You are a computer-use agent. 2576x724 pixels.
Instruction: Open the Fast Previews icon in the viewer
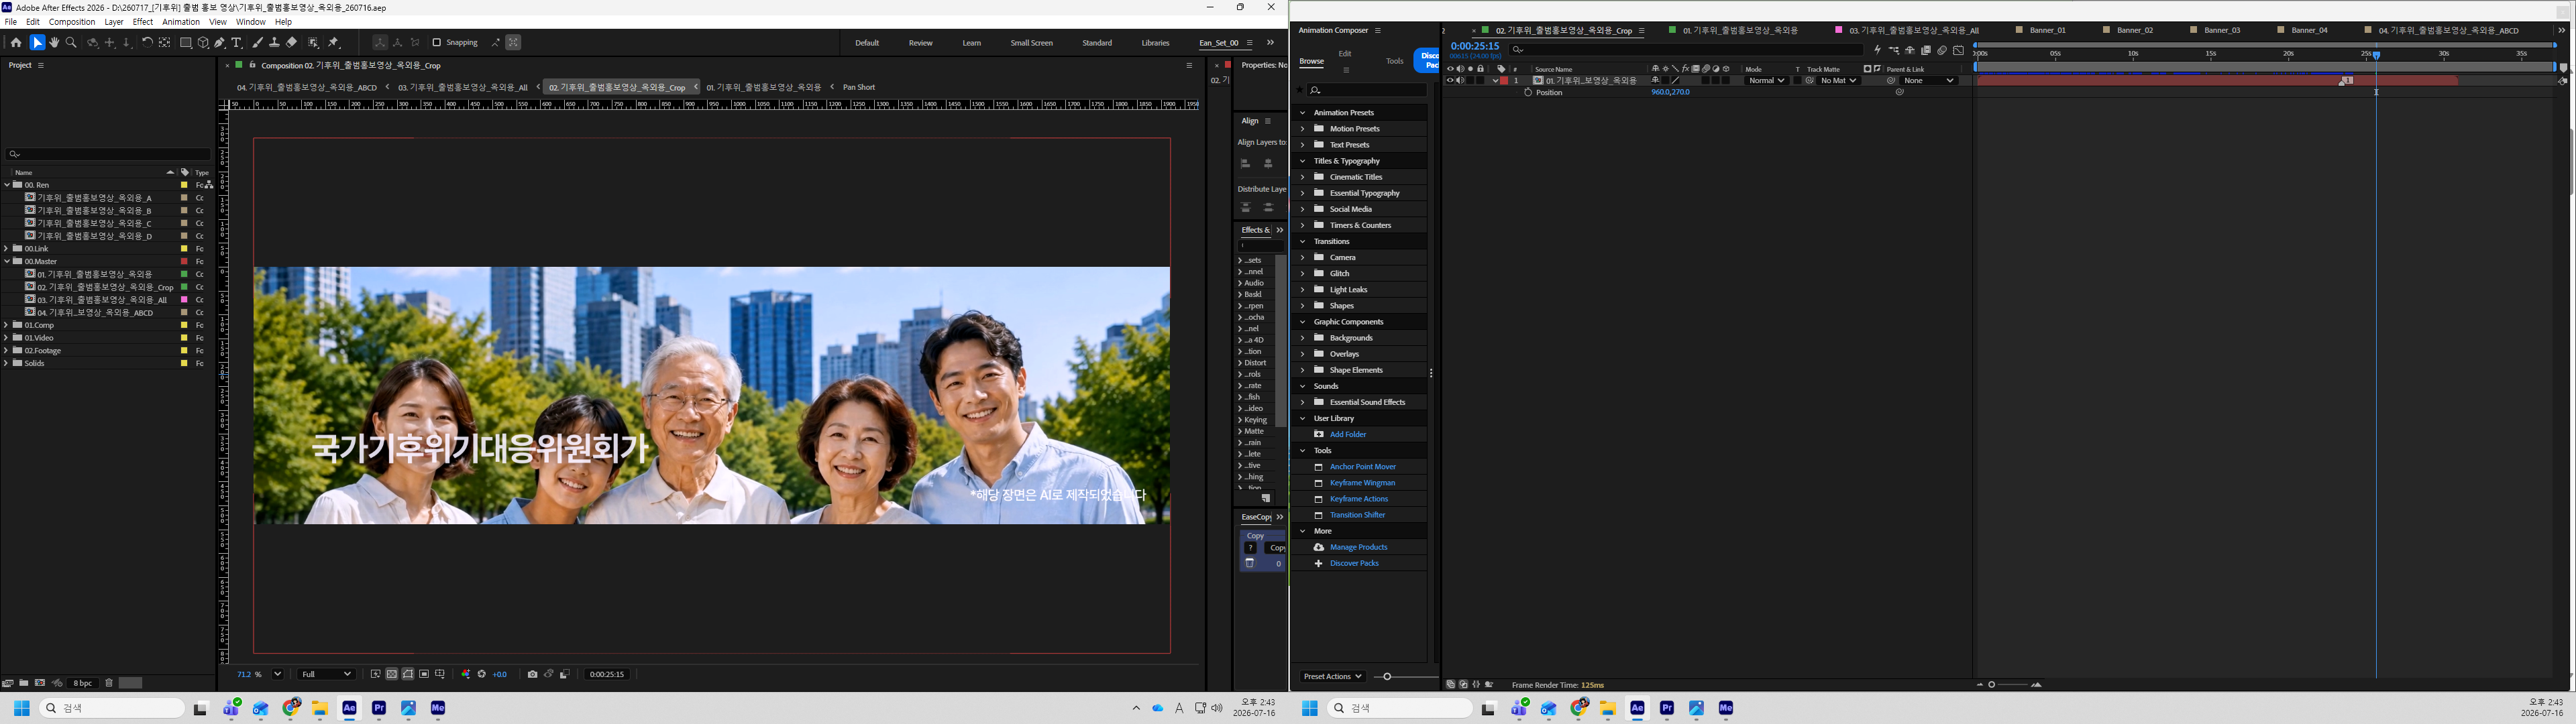point(375,674)
